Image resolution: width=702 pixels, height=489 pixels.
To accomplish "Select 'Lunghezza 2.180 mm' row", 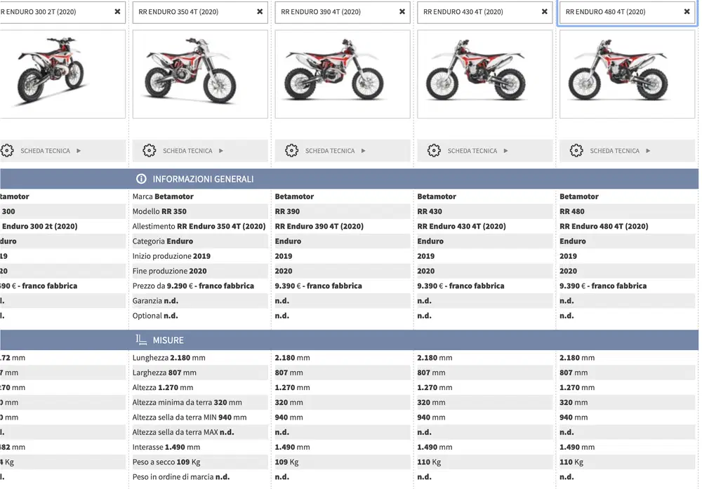I will [x=200, y=358].
